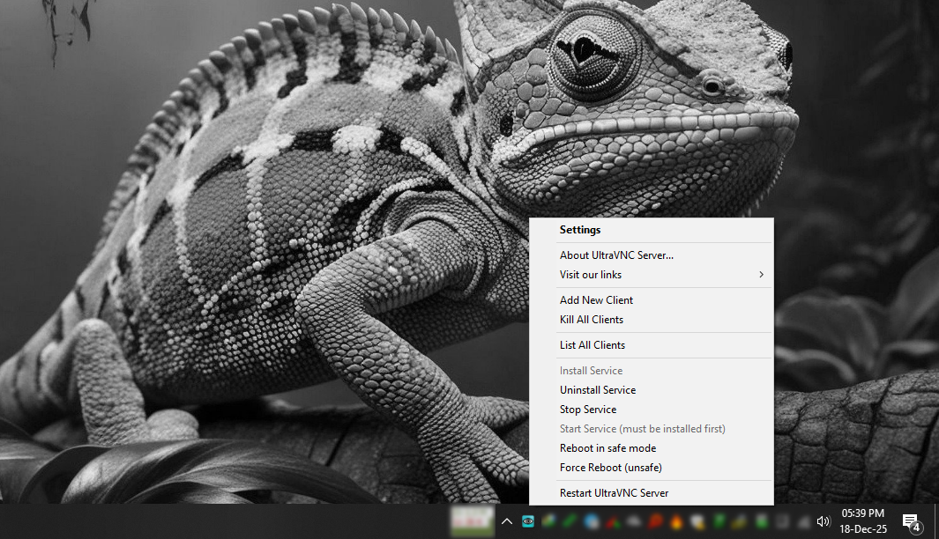
Task: Select About UltraVNC Server
Action: pyautogui.click(x=615, y=255)
